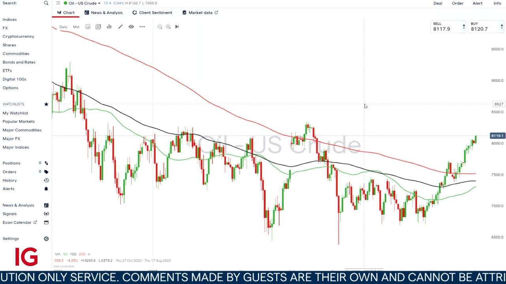Change the Mid price type selector
The width and height of the screenshot is (506, 284).
pos(76,27)
